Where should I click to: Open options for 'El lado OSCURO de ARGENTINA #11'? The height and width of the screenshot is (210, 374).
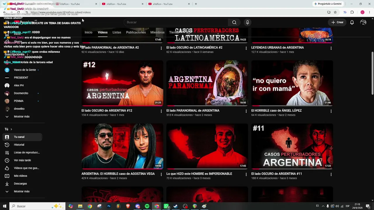[x=331, y=174]
